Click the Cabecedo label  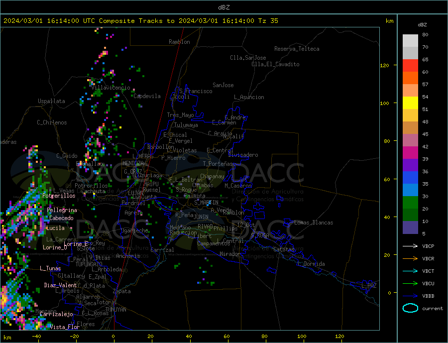(x=61, y=218)
